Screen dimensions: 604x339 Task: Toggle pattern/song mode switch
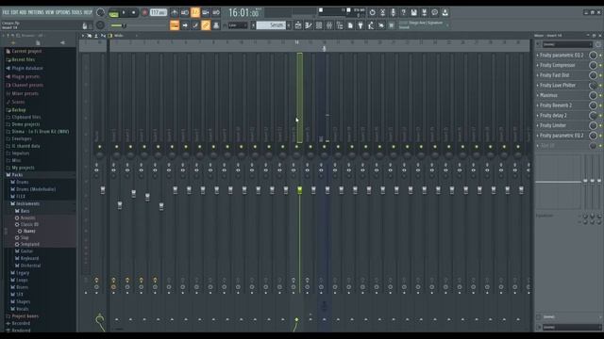click(113, 13)
